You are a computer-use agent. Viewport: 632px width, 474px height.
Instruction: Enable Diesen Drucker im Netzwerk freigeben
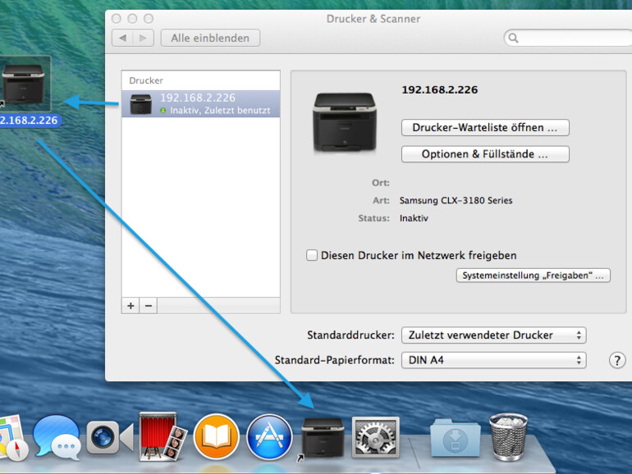click(x=312, y=255)
